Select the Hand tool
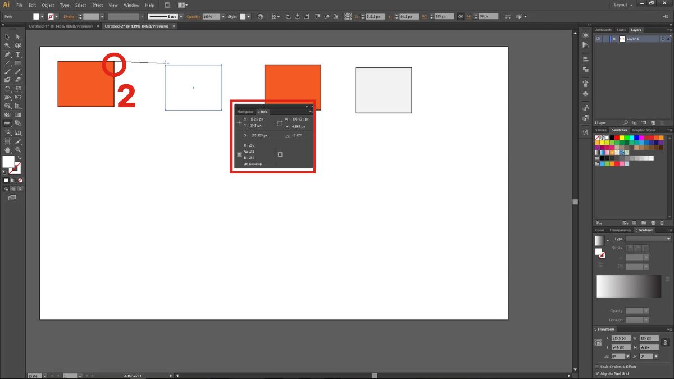 tap(7, 150)
